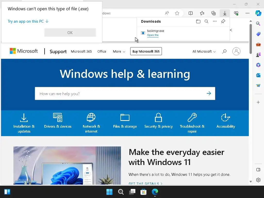
Task: Open Drivers & devices category
Action: point(57,121)
